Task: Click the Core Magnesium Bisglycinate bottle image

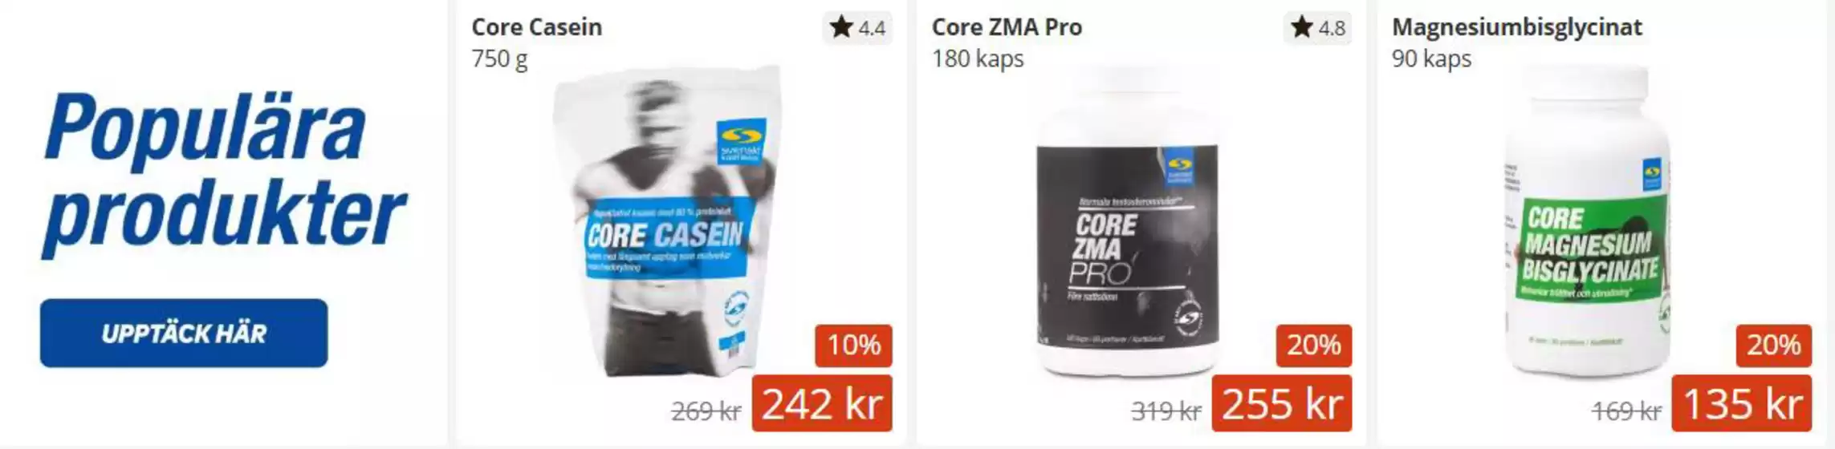Action: (1588, 222)
